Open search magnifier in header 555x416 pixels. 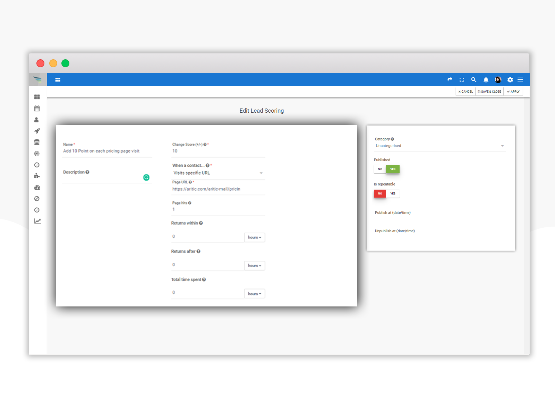click(473, 80)
